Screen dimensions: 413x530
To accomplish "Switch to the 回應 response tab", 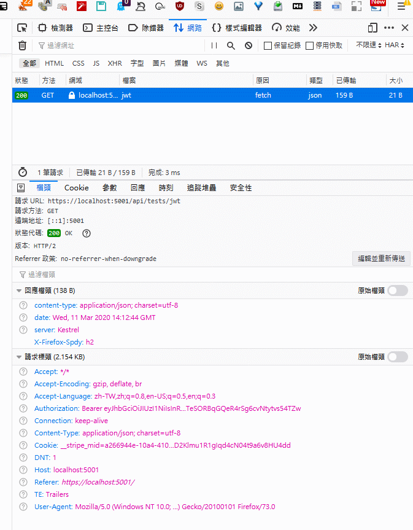I will 138,188.
